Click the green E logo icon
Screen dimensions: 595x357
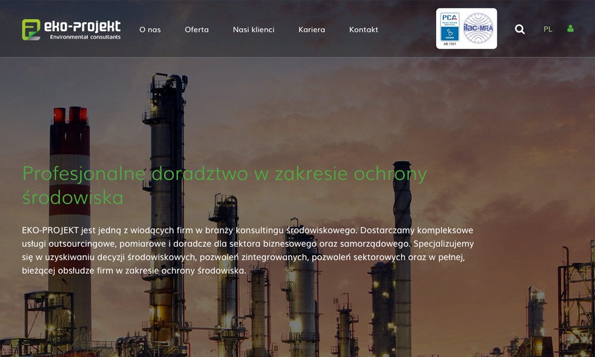(x=31, y=29)
